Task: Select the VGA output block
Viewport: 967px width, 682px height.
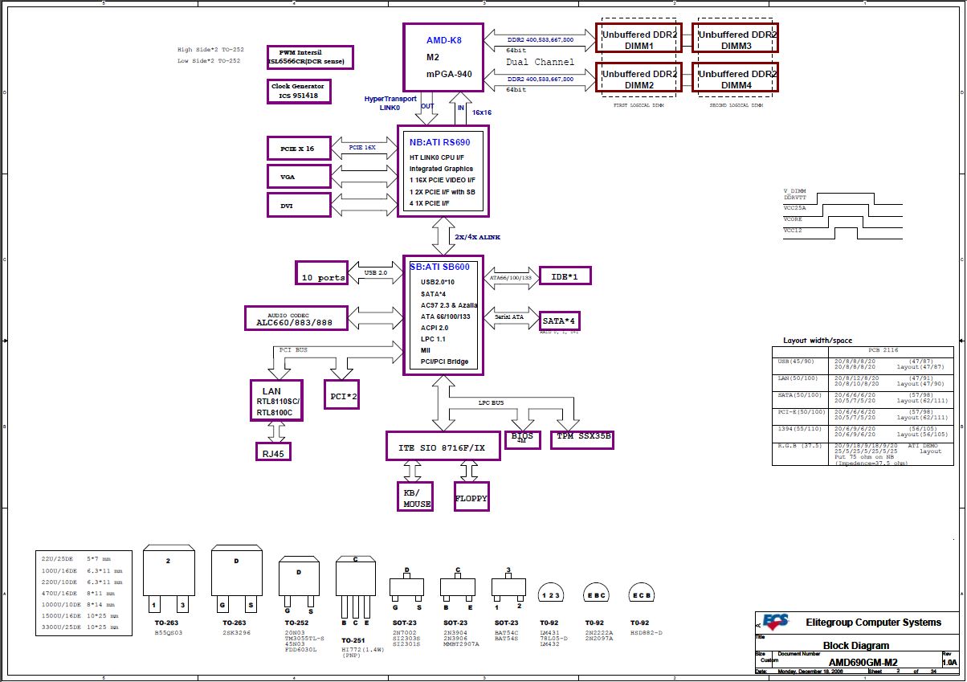Action: point(299,176)
